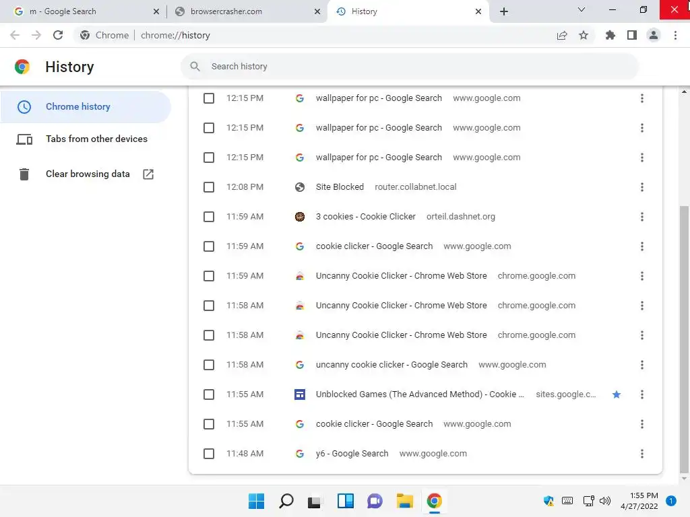The height and width of the screenshot is (517, 690).
Task: Open the Chrome three-dot menu
Action: [675, 35]
